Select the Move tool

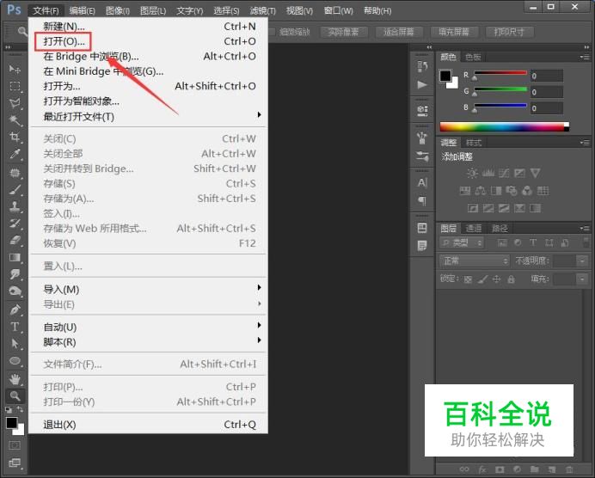(x=15, y=69)
